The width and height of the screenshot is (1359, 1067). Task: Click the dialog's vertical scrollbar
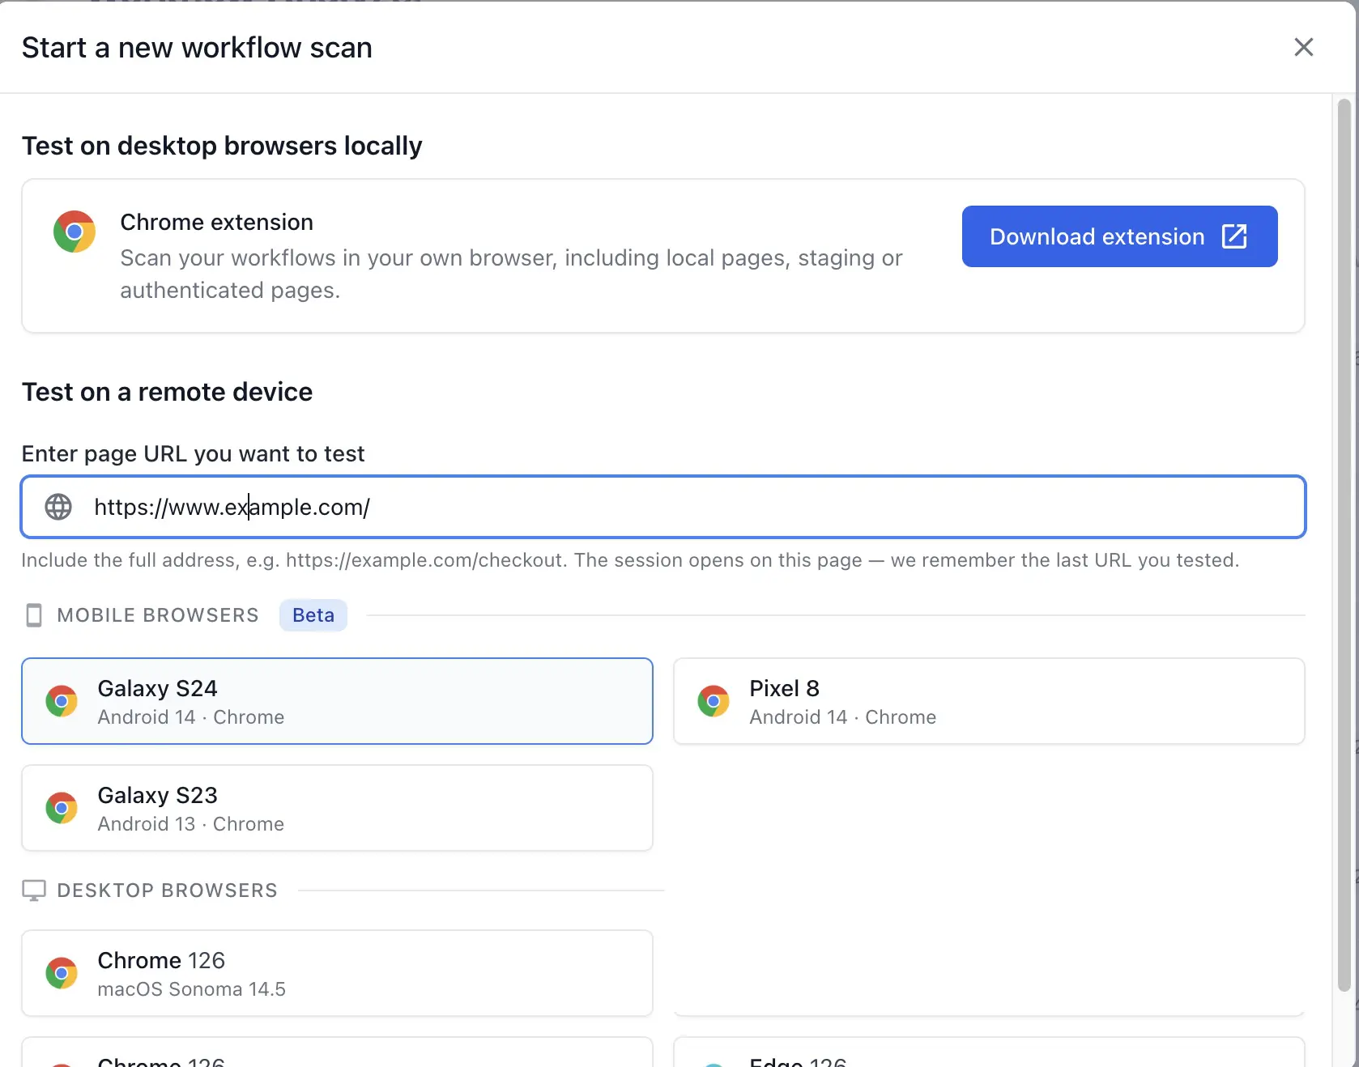pos(1344,544)
